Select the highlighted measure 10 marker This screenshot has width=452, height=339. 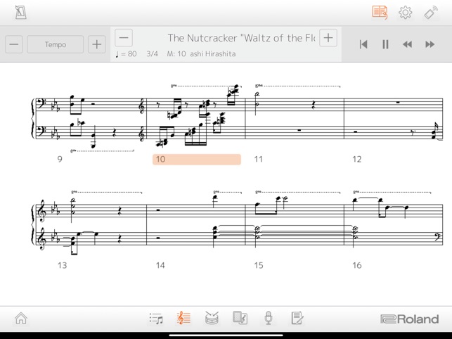tap(197, 159)
